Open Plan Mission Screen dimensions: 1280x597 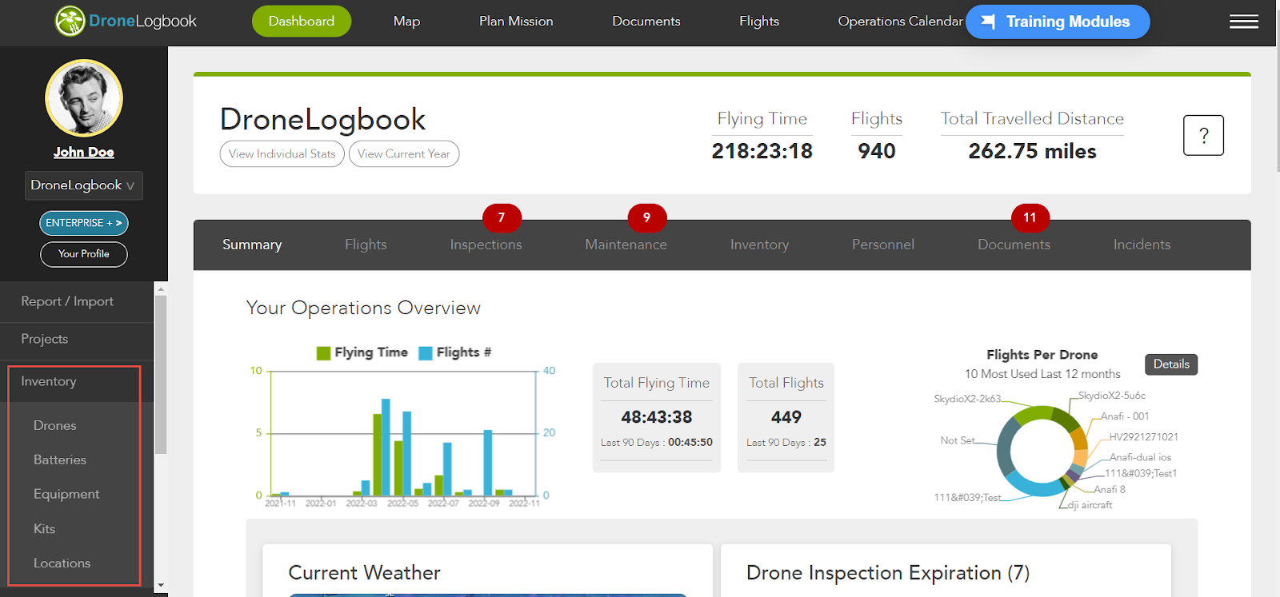pos(516,22)
